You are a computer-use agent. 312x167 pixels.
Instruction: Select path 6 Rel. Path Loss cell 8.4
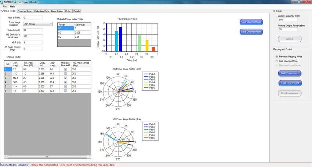(30, 91)
